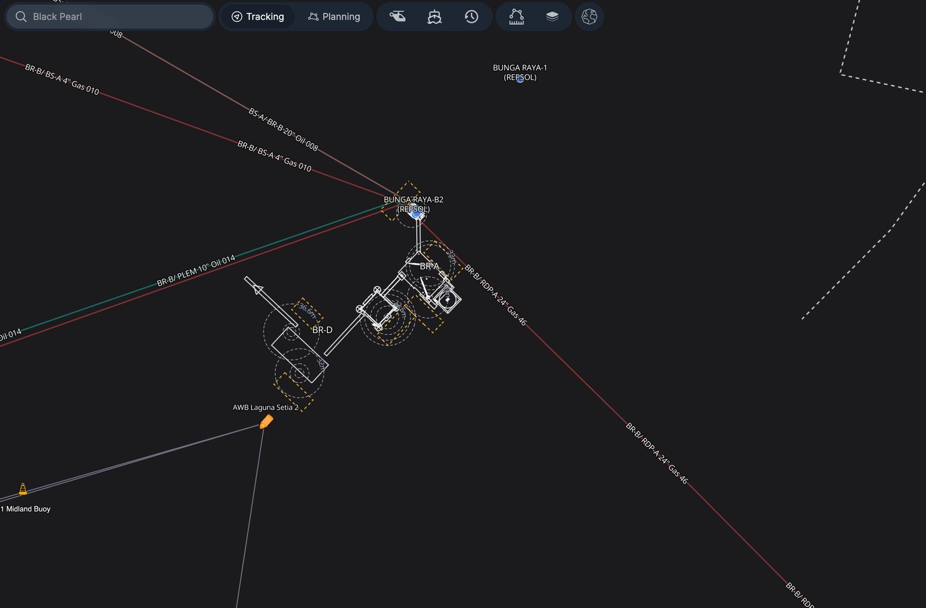Open the helicopter tracking icon
The image size is (926, 608).
398,17
